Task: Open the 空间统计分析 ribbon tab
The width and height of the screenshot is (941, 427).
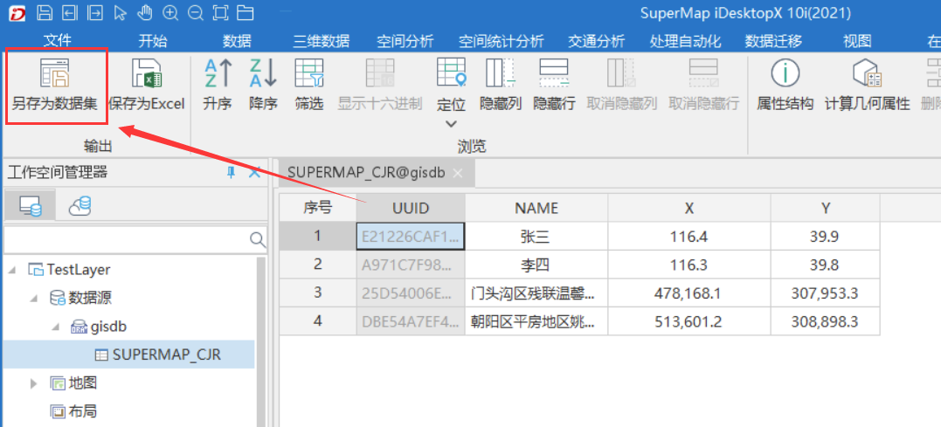Action: pos(502,41)
